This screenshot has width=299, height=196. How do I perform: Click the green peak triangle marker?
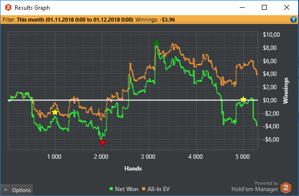[157, 42]
